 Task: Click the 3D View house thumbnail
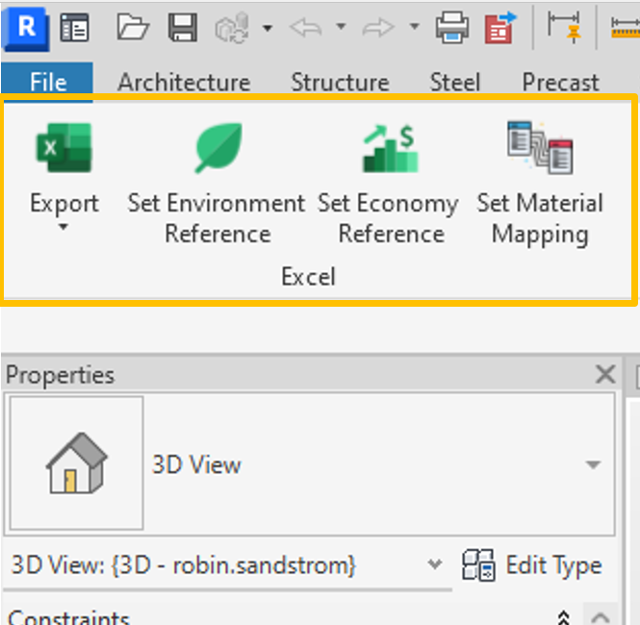tap(77, 462)
